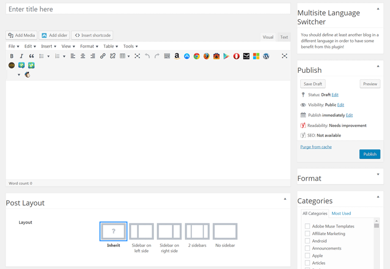390x269 pixels.
Task: Insert or edit link
Action: coord(102,56)
